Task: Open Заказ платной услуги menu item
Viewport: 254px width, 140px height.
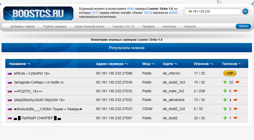Action: [89, 26]
